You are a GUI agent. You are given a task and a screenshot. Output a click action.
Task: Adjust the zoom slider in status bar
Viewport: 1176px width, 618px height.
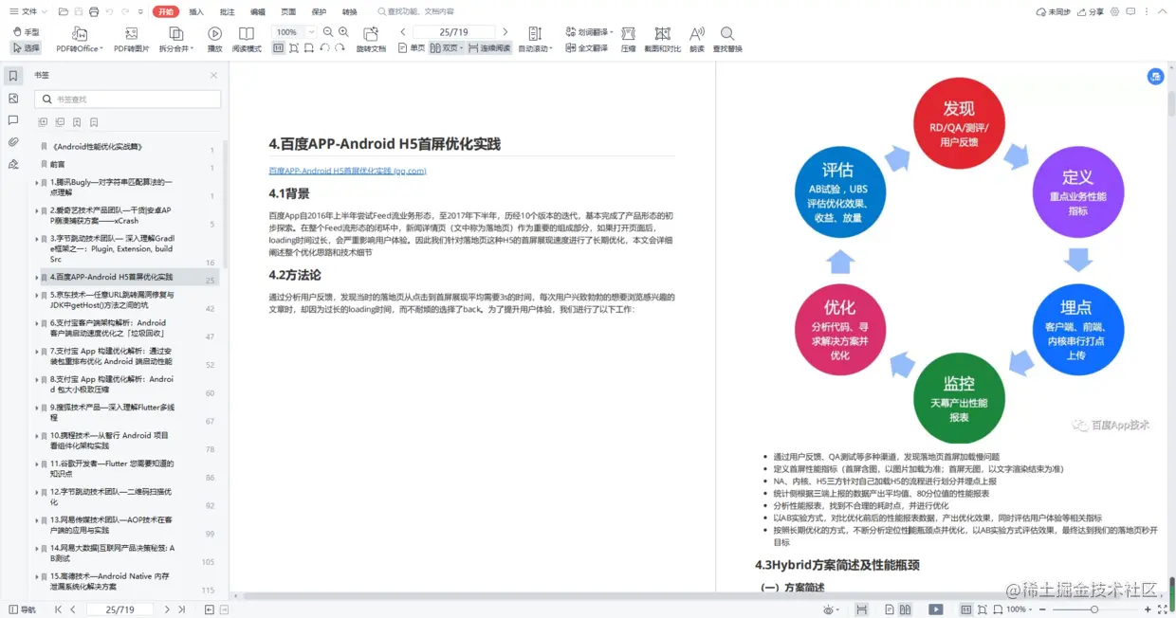(x=1096, y=609)
